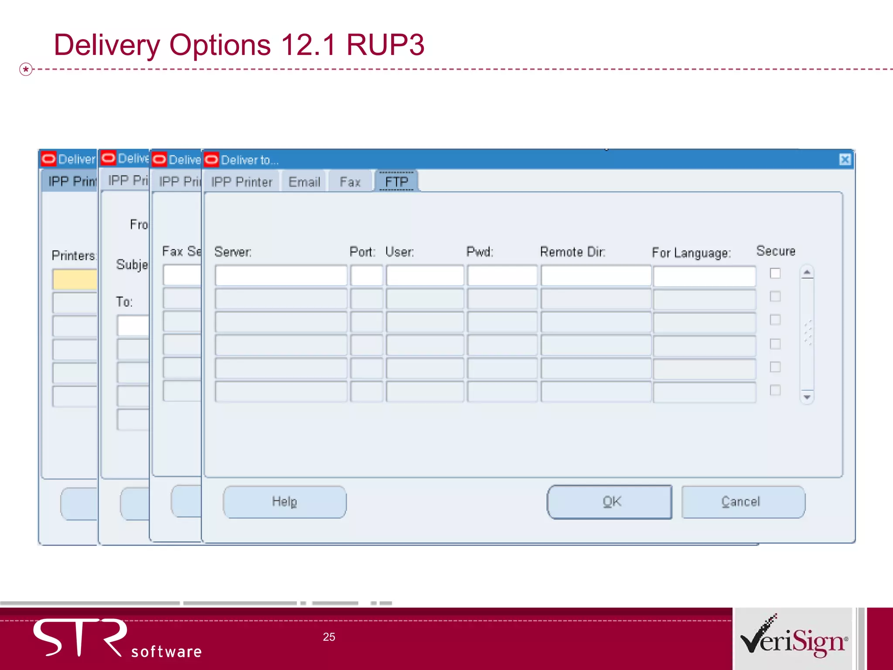The image size is (893, 670).
Task: Click the second window's Oracle title icon
Action: click(x=108, y=158)
